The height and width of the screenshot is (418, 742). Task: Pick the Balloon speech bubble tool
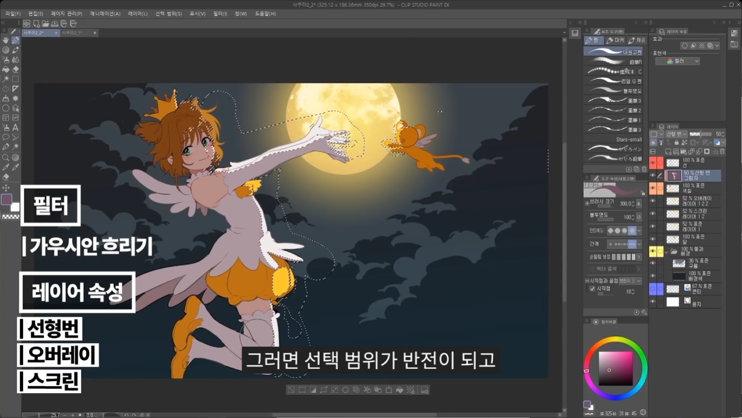click(x=6, y=137)
